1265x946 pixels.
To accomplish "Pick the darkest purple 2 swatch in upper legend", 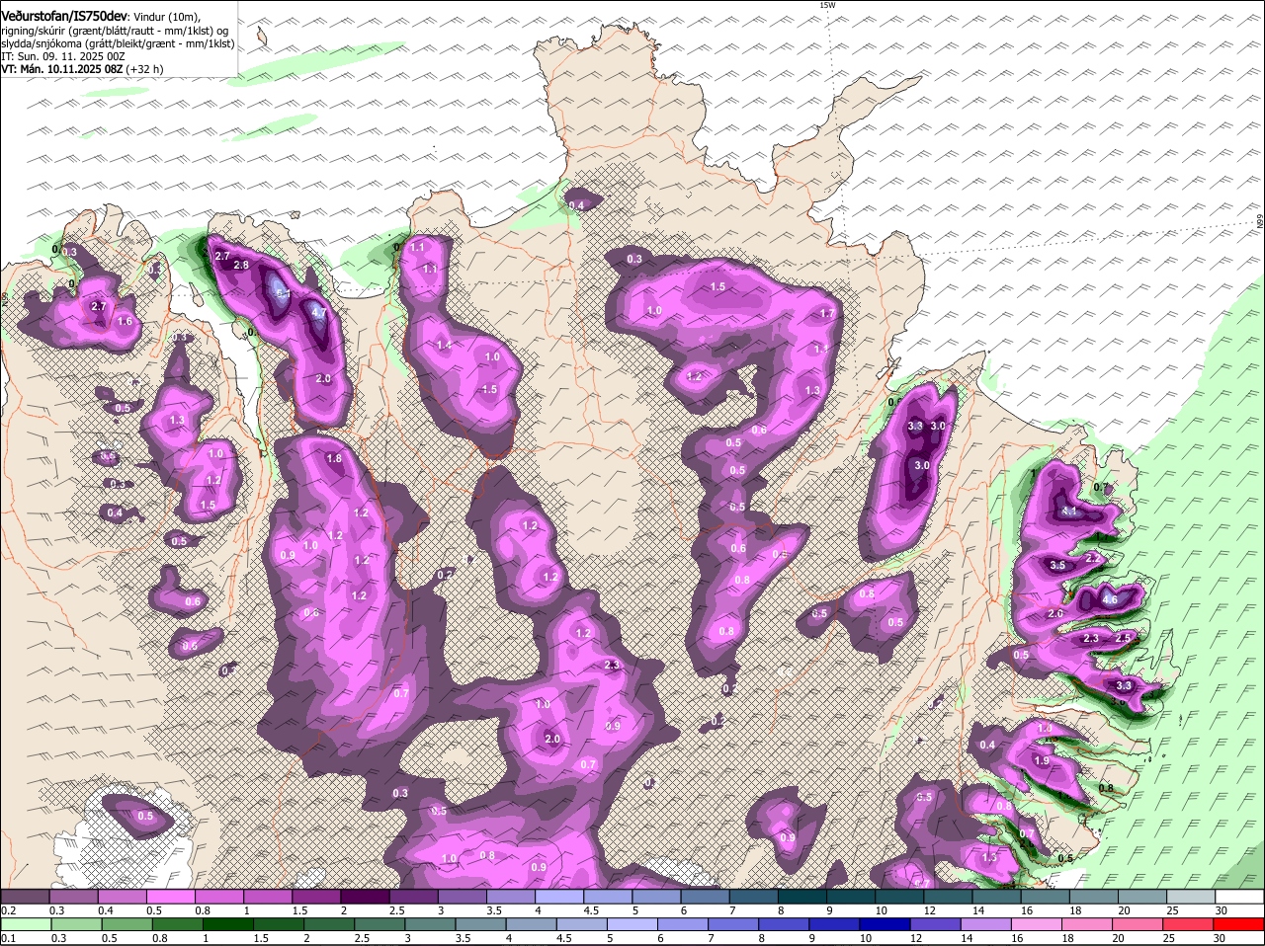I will tap(365, 897).
